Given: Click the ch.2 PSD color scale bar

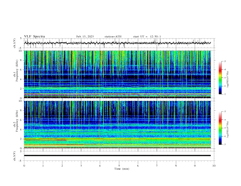Looking at the screenshot, I should (x=220, y=128).
